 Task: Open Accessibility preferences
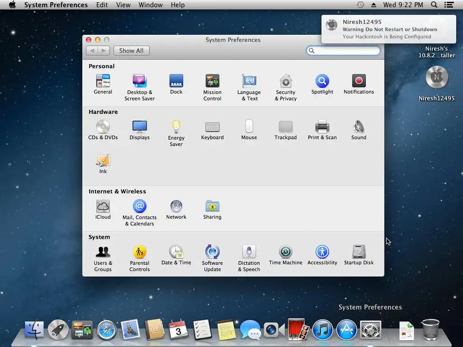click(x=322, y=256)
